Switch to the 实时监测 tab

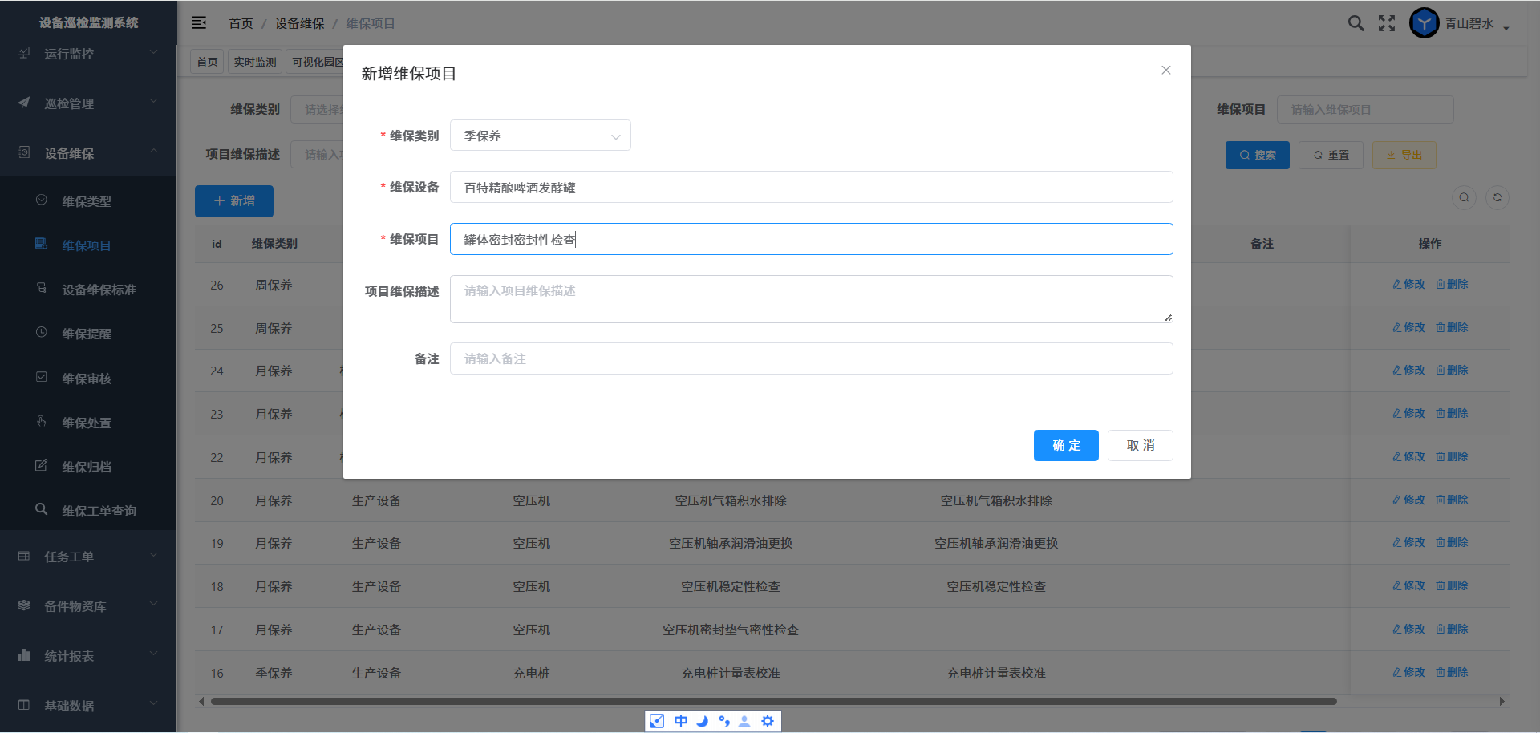(x=255, y=62)
